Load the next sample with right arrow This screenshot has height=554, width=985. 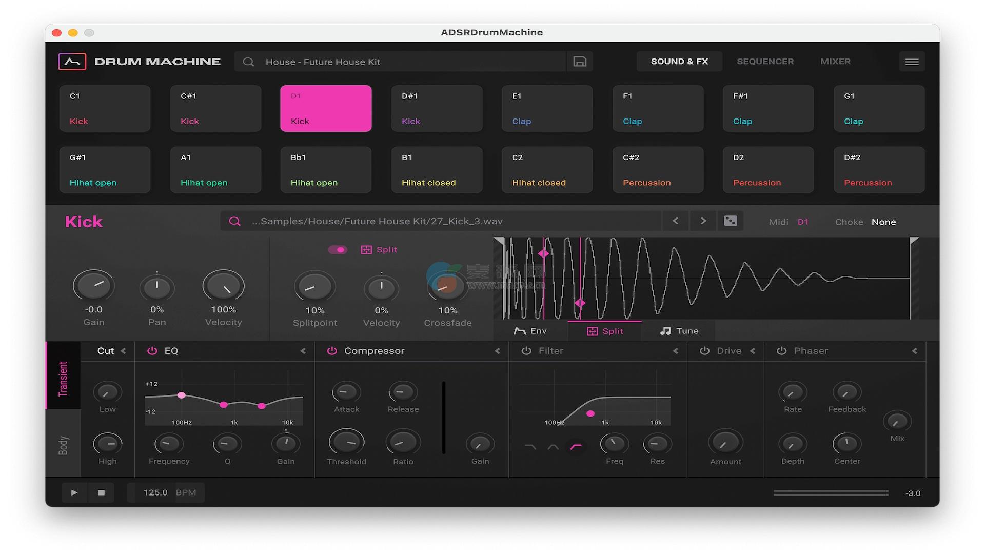coord(703,221)
